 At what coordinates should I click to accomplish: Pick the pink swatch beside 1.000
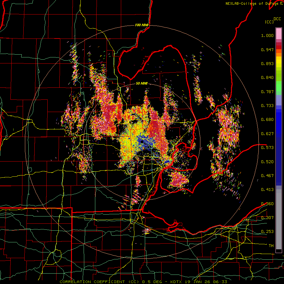(279, 34)
